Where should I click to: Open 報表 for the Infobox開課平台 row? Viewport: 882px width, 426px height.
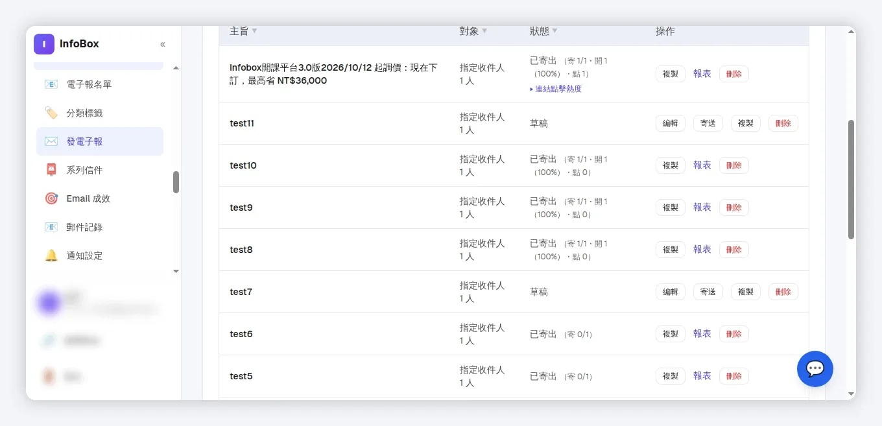[702, 74]
